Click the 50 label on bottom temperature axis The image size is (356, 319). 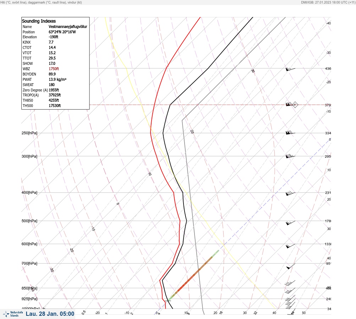pyautogui.click(x=304, y=313)
